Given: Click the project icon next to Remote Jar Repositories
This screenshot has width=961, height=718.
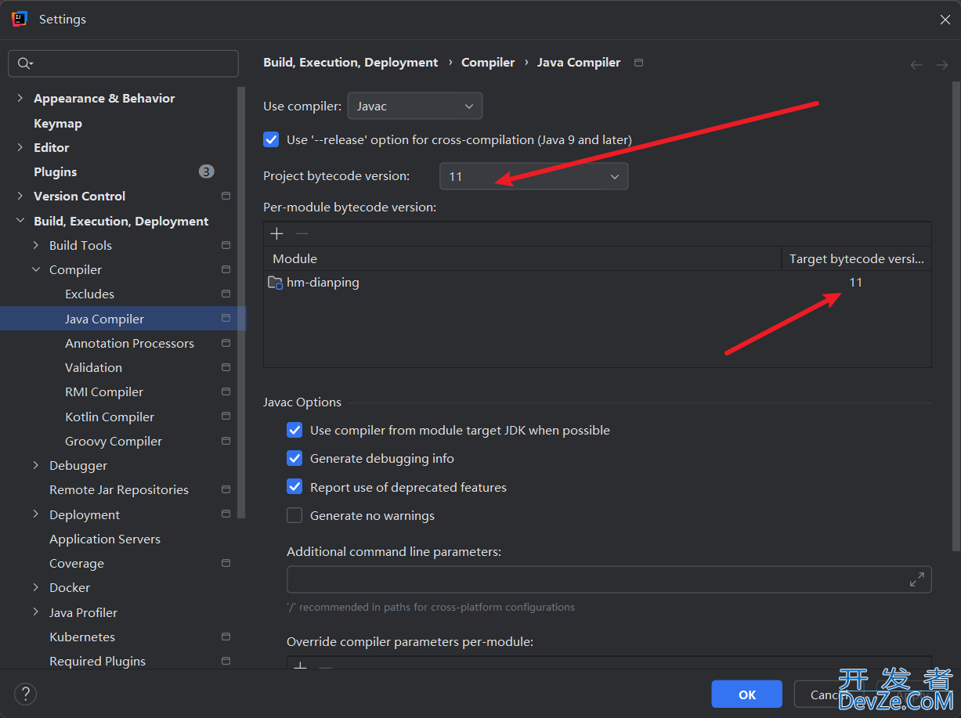Looking at the screenshot, I should [x=226, y=489].
